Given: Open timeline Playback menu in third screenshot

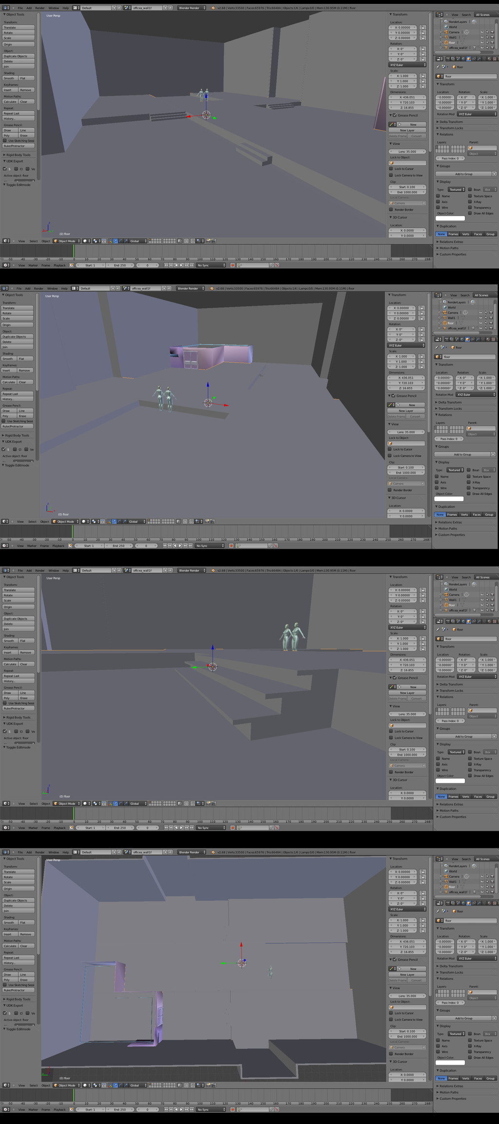Looking at the screenshot, I should point(59,828).
